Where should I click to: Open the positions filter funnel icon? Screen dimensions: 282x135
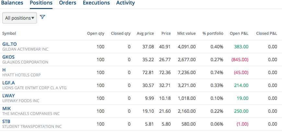pos(42,17)
